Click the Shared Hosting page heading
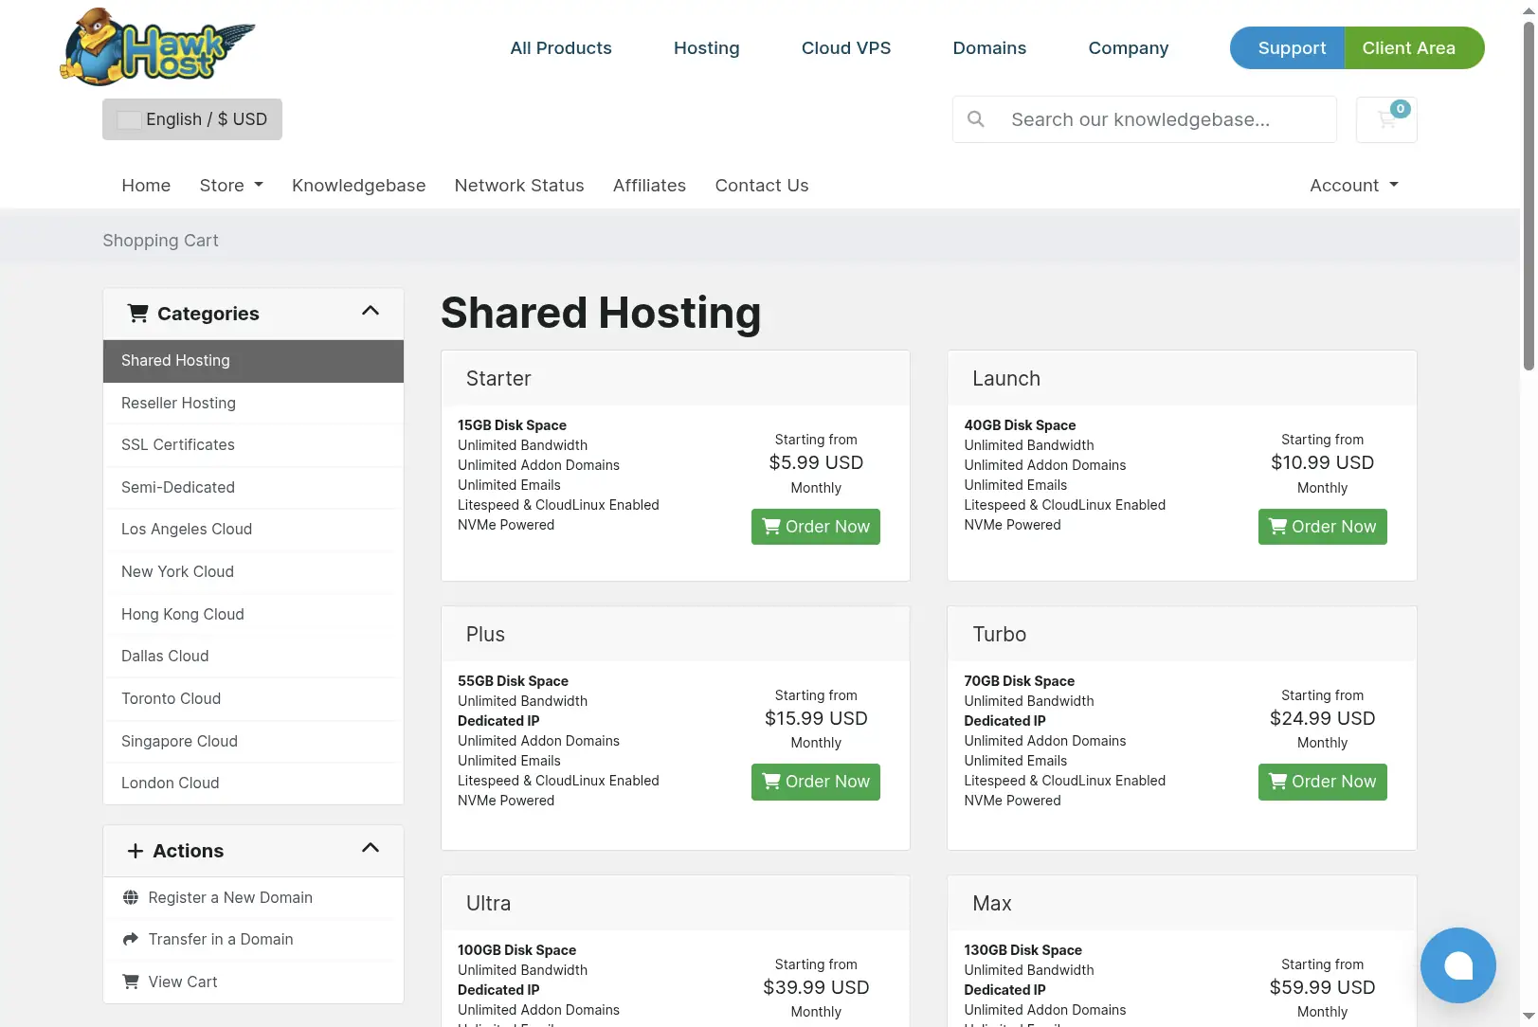 click(x=601, y=313)
